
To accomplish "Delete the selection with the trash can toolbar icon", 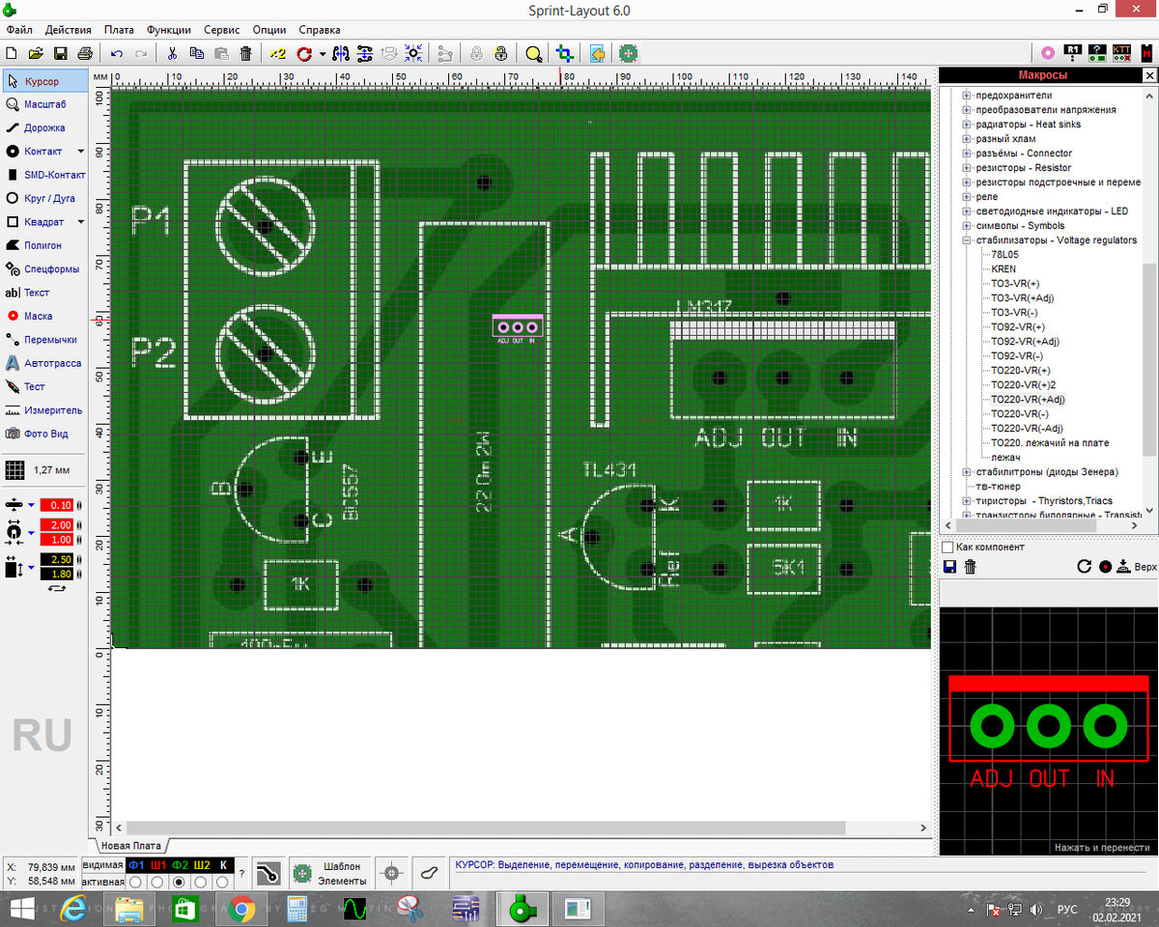I will pyautogui.click(x=246, y=53).
